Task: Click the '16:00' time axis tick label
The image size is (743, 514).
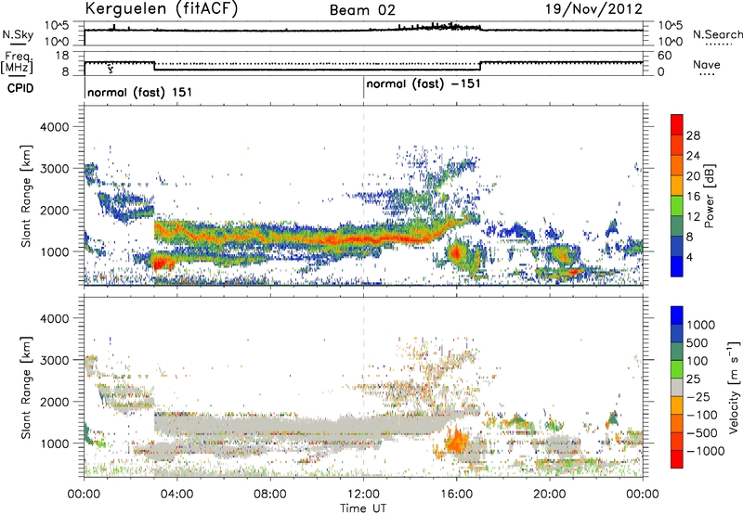Action: point(456,495)
